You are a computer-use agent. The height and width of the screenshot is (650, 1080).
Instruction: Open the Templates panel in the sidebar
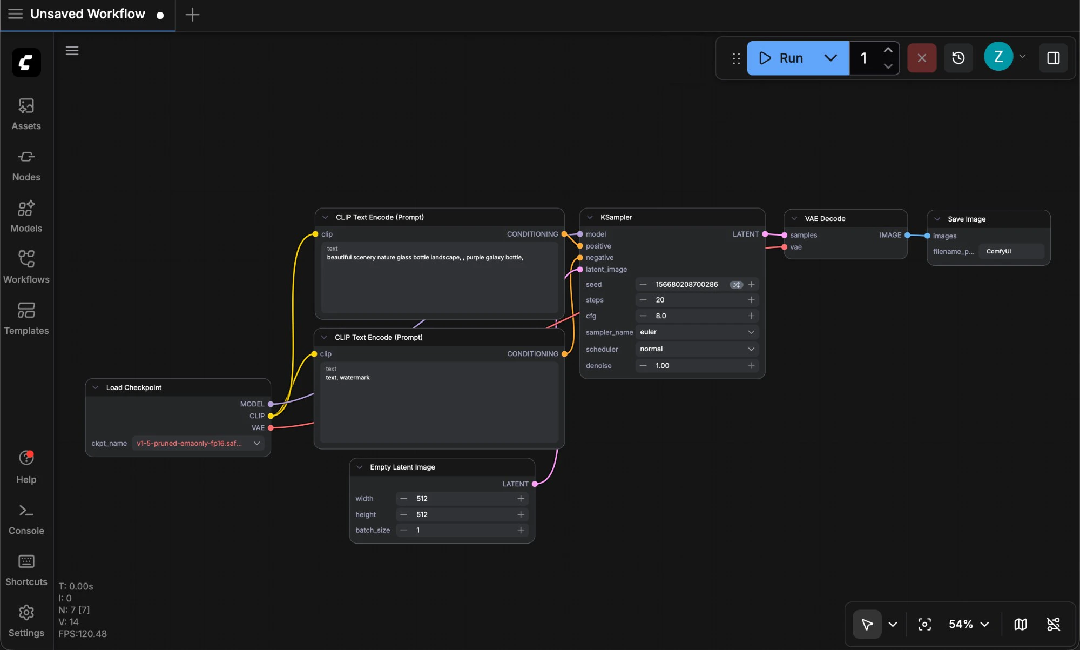[x=26, y=318]
